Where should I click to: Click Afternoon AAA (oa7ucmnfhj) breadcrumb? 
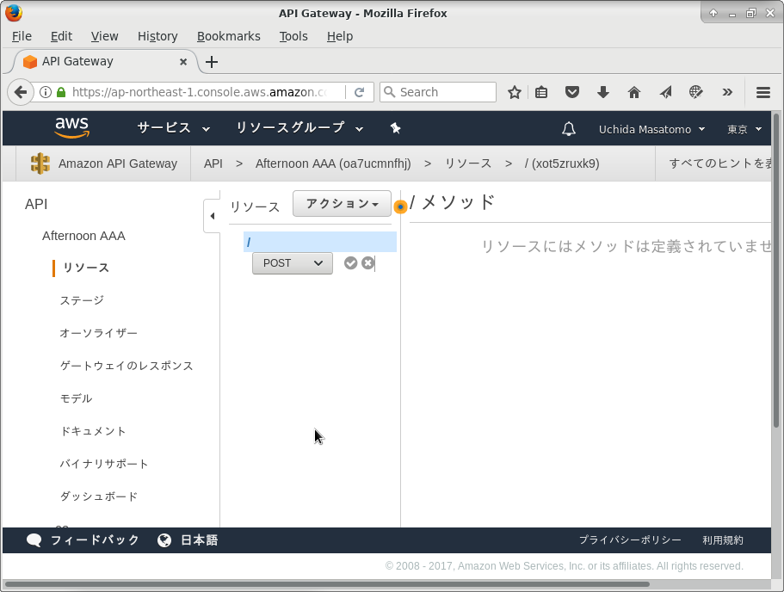[x=333, y=163]
